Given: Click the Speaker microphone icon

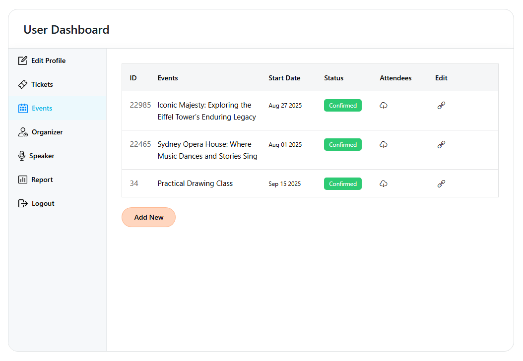Looking at the screenshot, I should click(22, 155).
